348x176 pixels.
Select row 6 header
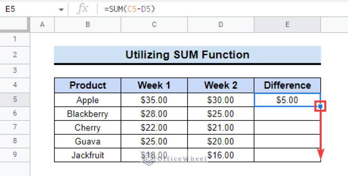click(x=15, y=114)
